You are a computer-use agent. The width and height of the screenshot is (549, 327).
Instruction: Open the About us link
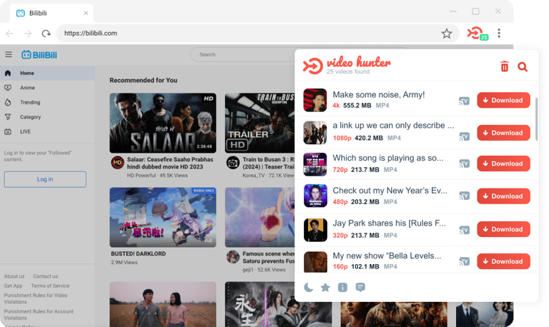click(14, 276)
